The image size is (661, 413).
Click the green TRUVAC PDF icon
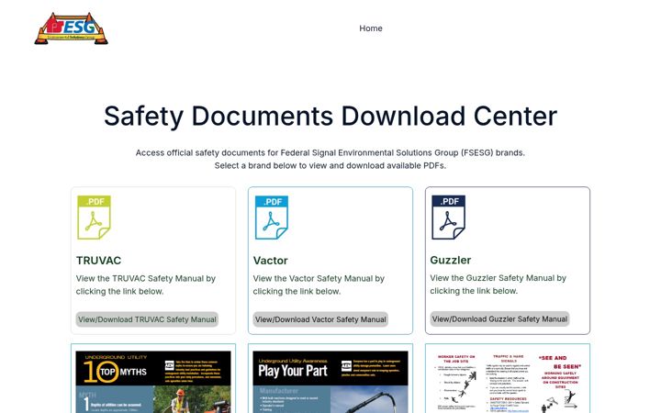(94, 218)
